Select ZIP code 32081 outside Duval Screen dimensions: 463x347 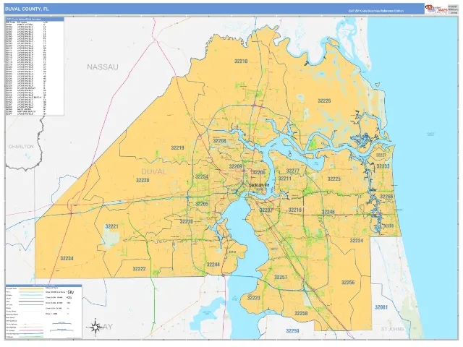tap(381, 307)
